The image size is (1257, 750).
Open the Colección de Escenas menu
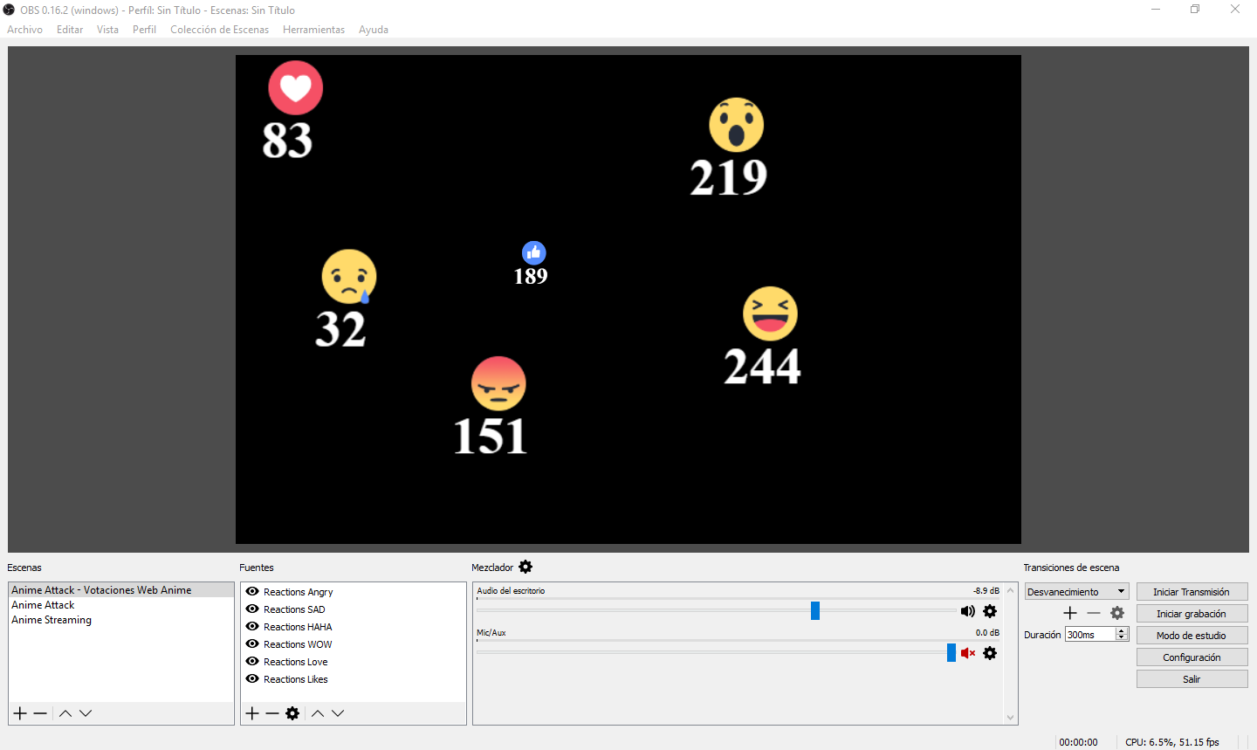coord(219,30)
